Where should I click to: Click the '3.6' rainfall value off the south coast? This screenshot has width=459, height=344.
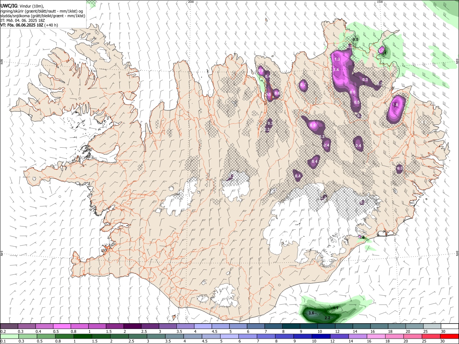click(311, 313)
